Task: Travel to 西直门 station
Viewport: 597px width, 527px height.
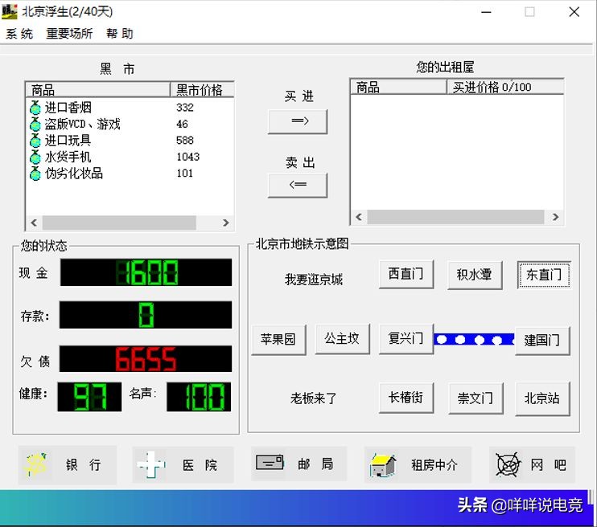Action: [406, 274]
